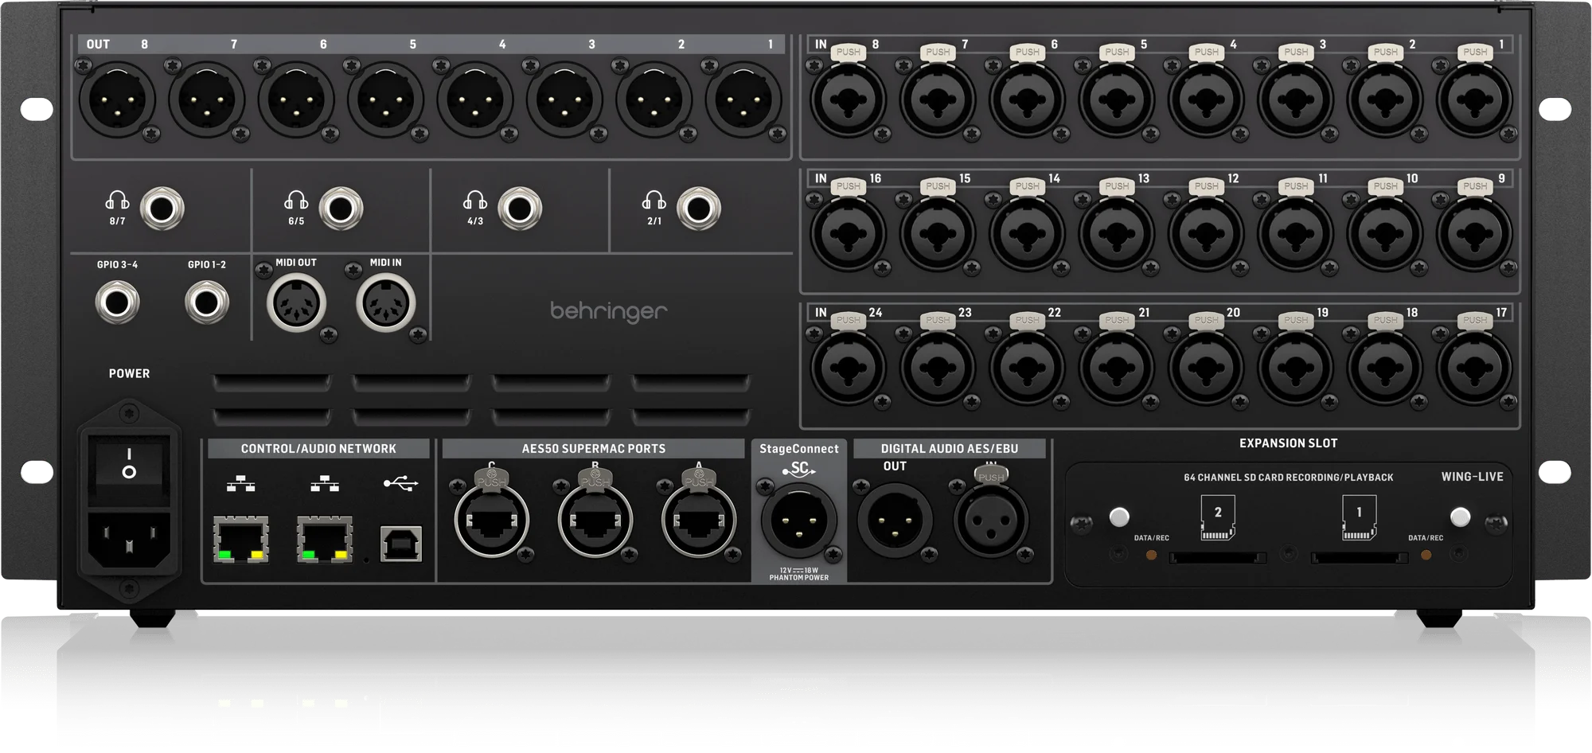Click the SD card icon numbered 2
This screenshot has width=1592, height=753.
click(x=1218, y=517)
